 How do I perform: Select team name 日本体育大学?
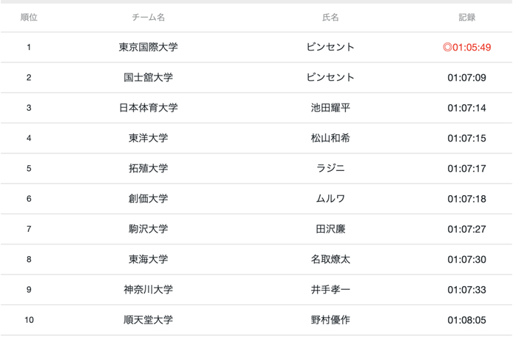coord(148,108)
